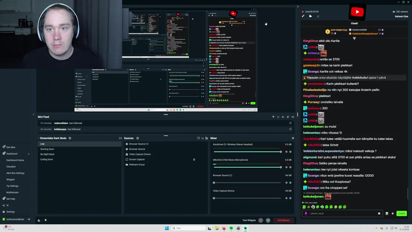Open Dashboard Home in sidebar
Image resolution: width=412 pixels, height=232 pixels.
15,160
